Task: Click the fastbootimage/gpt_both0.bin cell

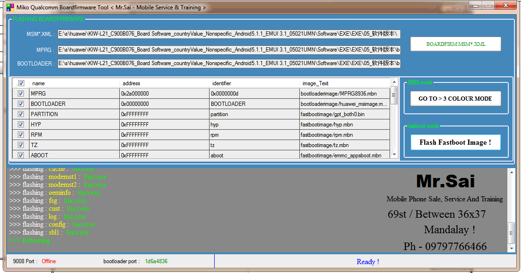Action: click(345, 114)
